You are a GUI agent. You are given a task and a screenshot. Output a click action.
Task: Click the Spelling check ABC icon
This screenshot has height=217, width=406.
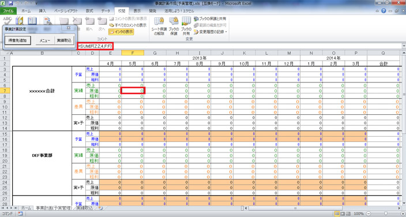tap(7, 20)
